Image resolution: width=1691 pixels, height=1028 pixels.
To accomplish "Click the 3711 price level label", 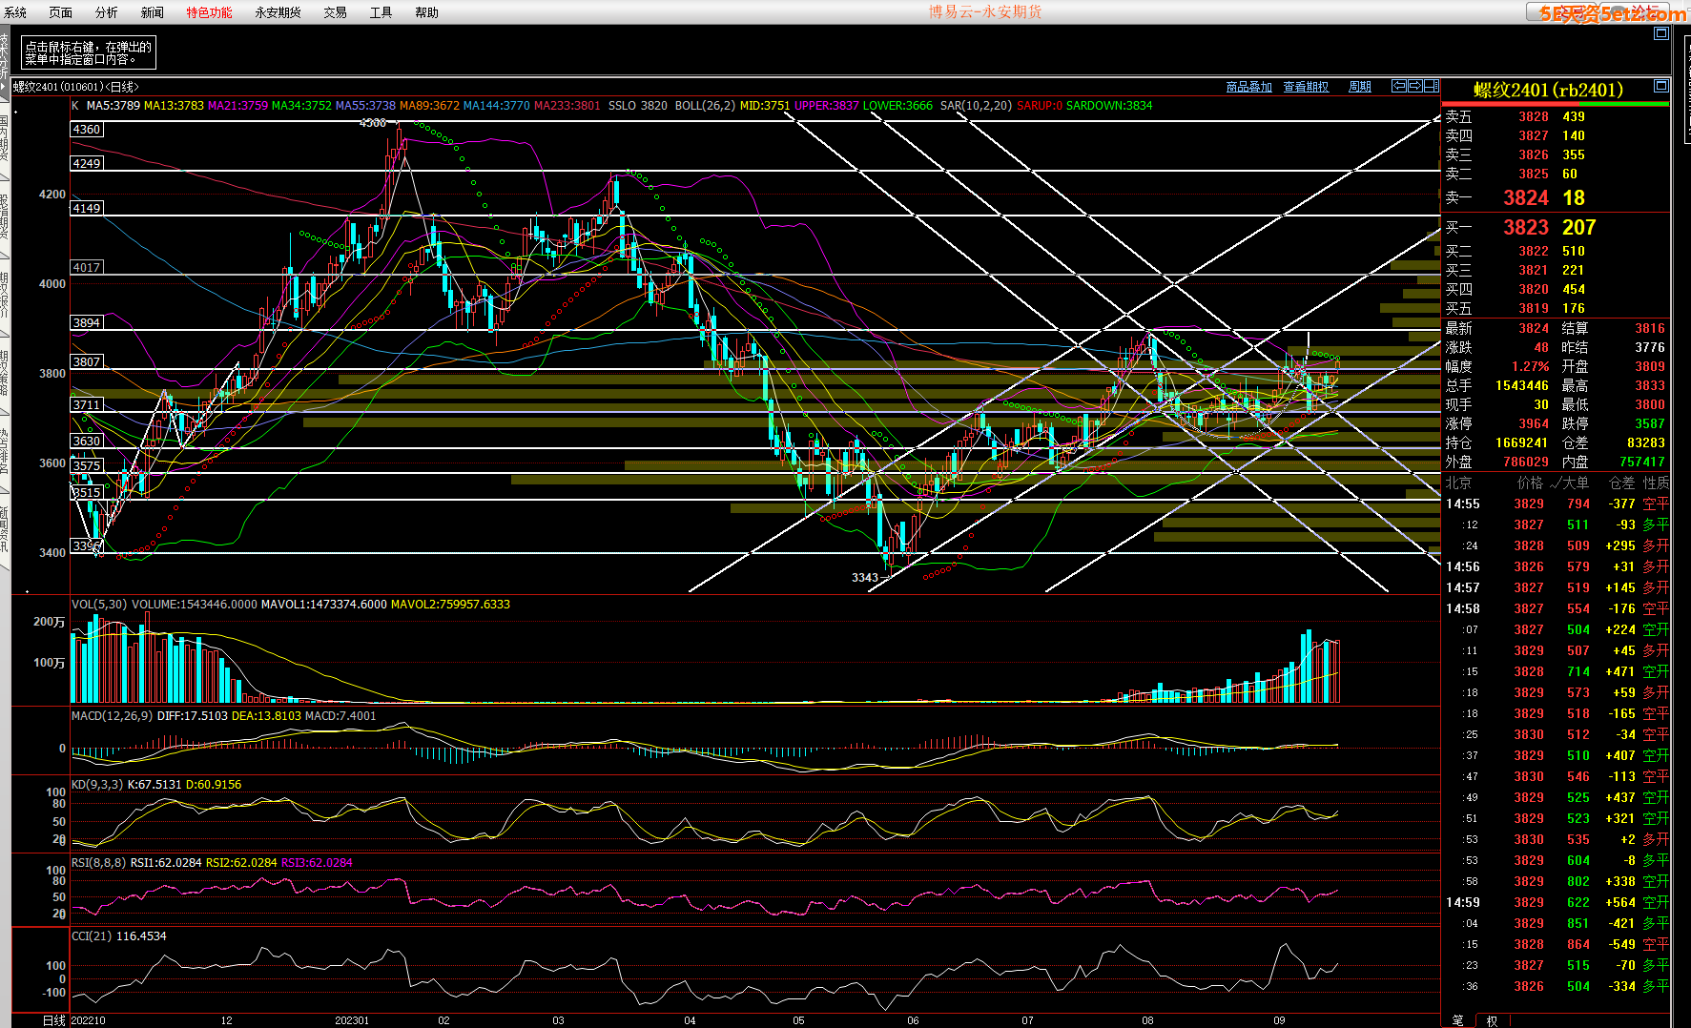I will click(87, 404).
